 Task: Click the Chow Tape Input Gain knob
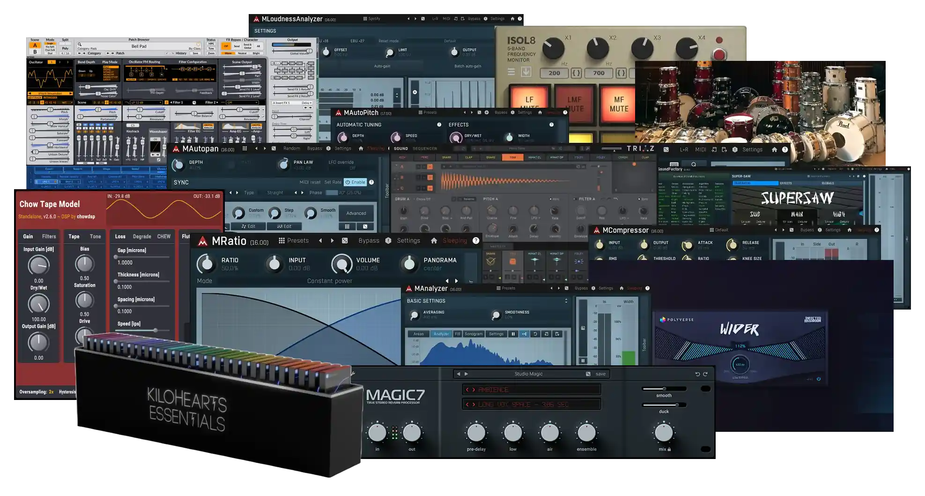(x=38, y=266)
